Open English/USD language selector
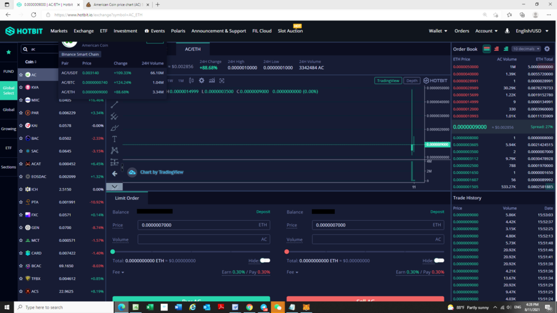This screenshot has width=557, height=313. click(x=532, y=31)
